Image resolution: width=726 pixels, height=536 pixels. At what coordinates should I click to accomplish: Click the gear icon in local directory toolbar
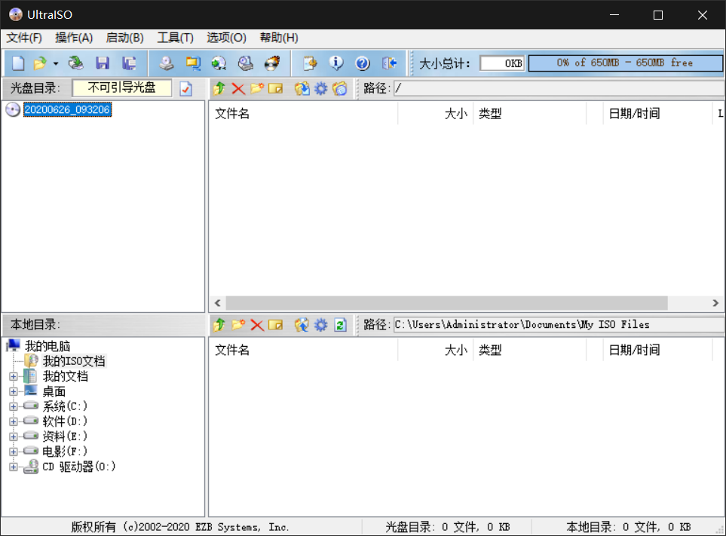pos(321,325)
